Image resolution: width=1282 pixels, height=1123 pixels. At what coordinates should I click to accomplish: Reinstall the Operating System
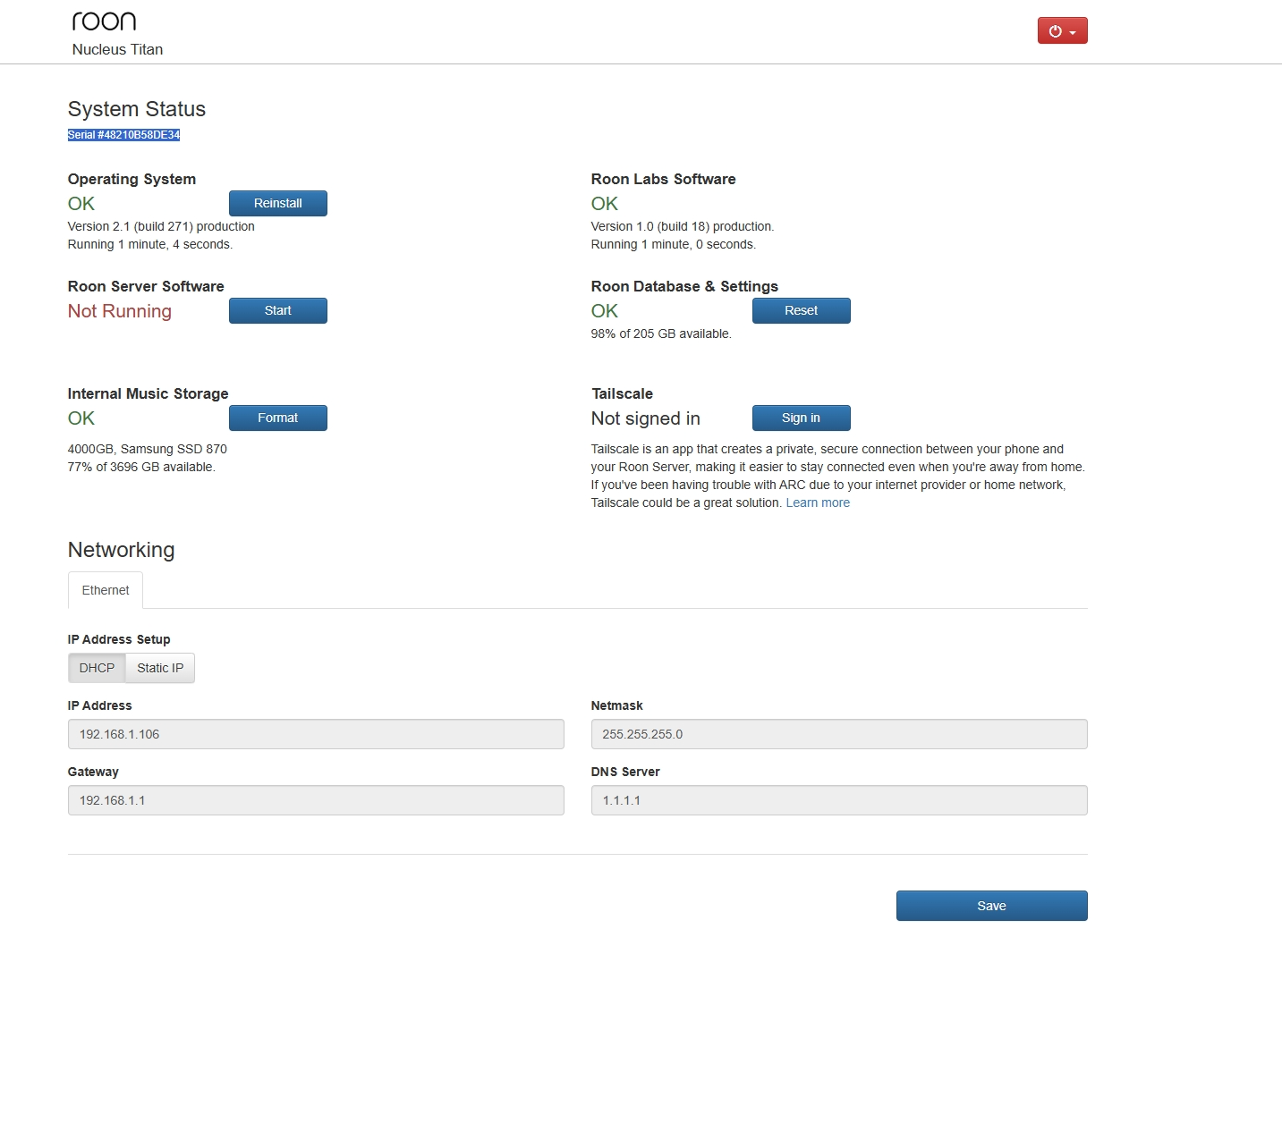[x=277, y=203]
